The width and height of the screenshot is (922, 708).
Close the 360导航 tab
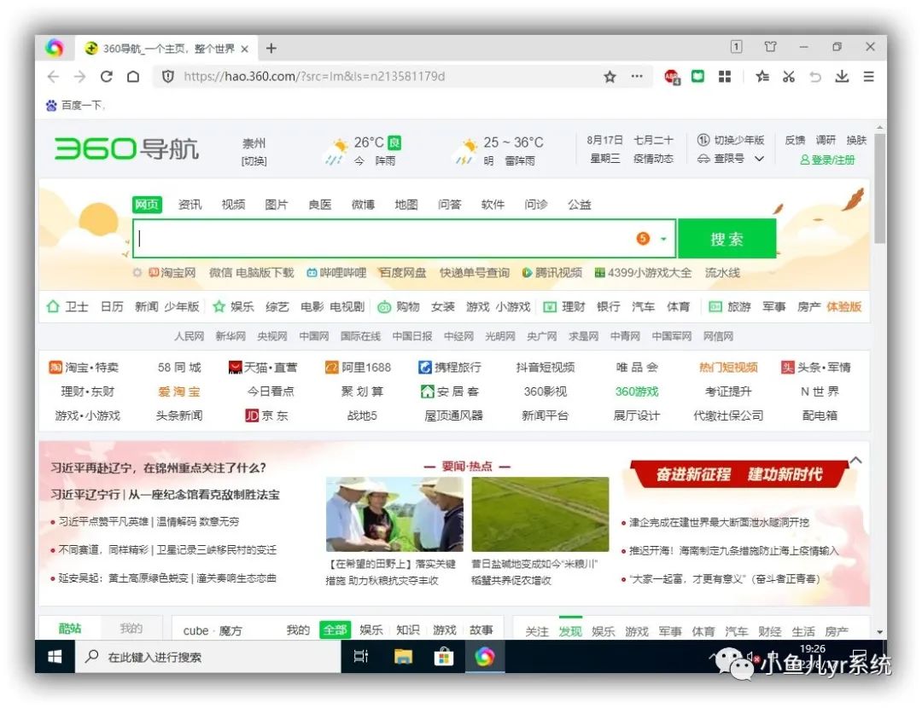coord(245,49)
